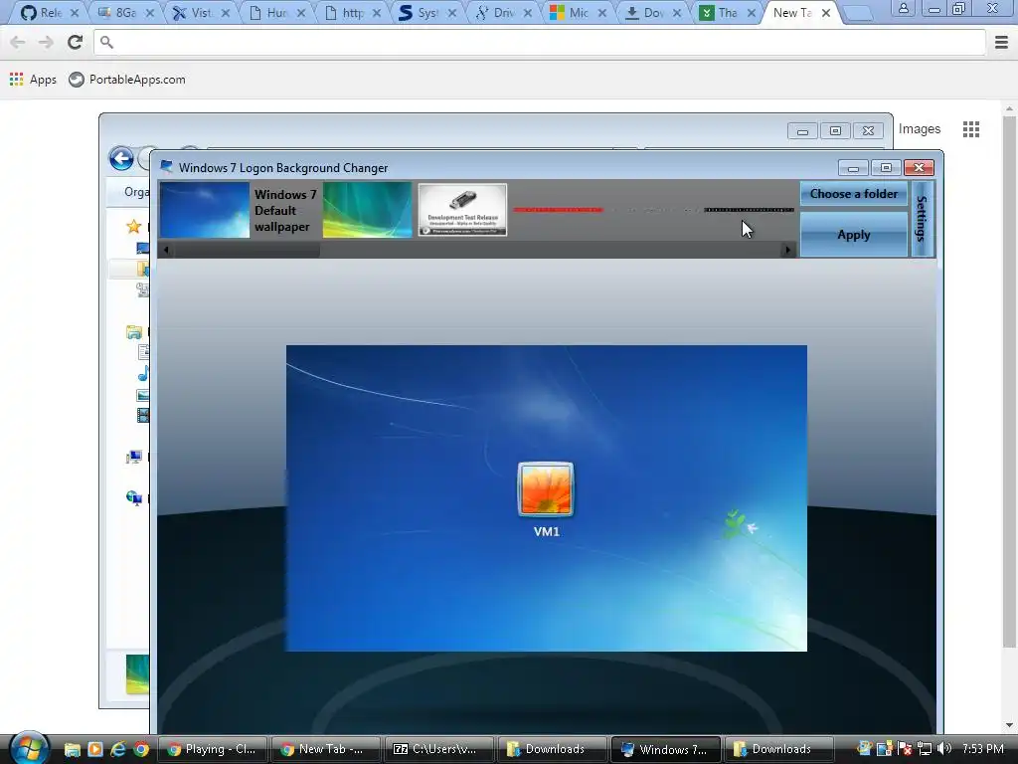
Task: Open Windows Explorer quick launch icon
Action: pyautogui.click(x=72, y=749)
